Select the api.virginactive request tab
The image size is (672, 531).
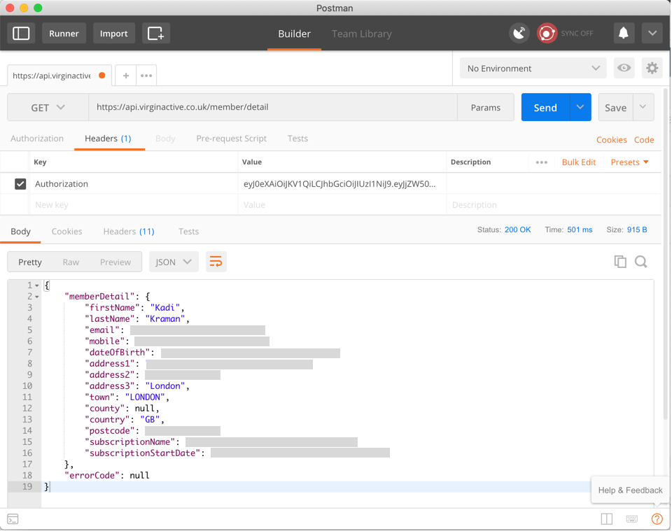[59, 76]
